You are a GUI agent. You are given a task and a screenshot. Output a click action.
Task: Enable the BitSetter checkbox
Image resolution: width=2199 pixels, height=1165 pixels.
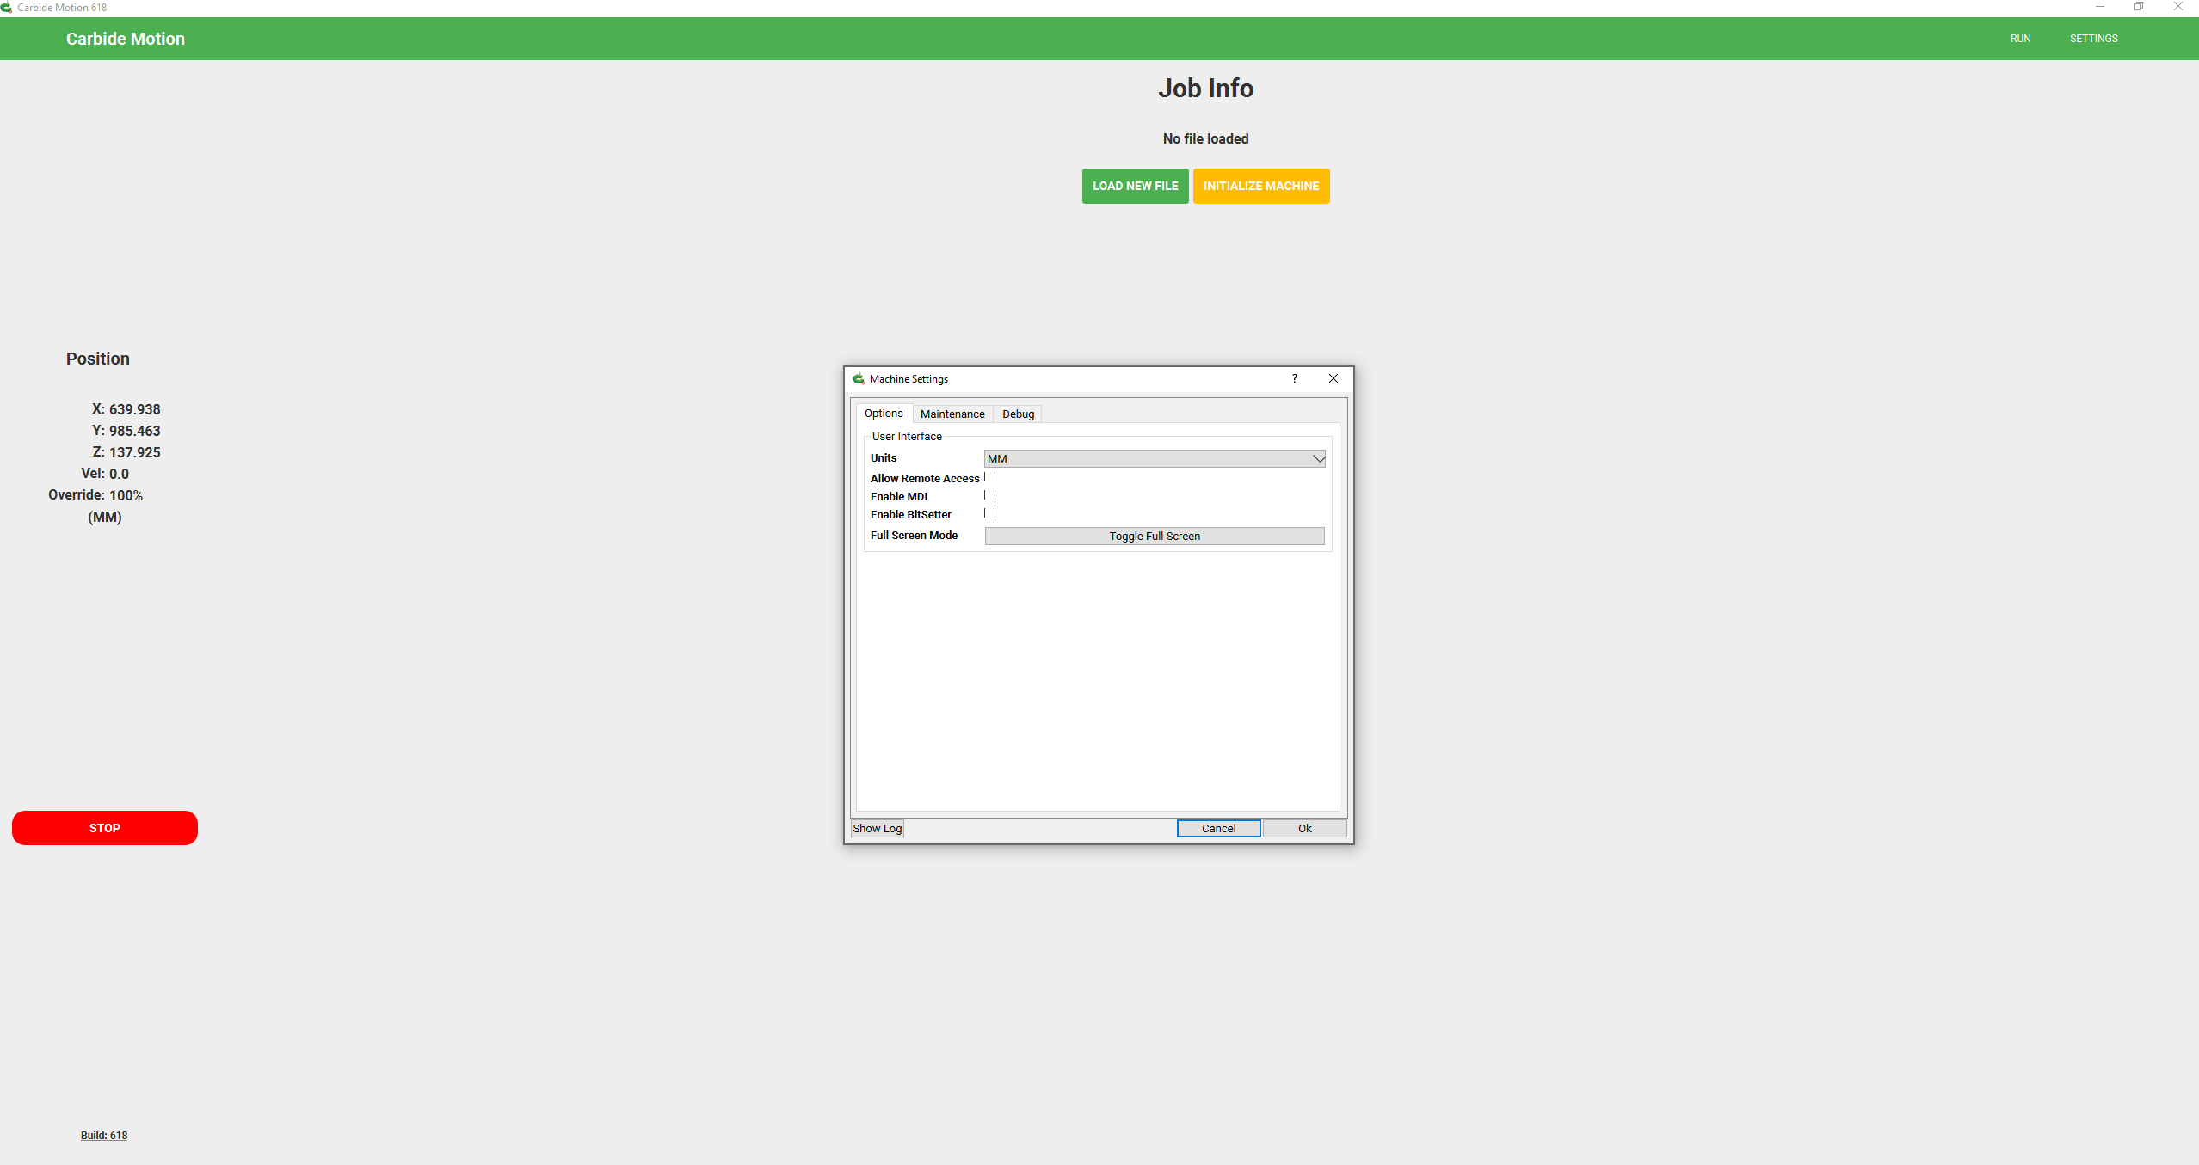990,513
